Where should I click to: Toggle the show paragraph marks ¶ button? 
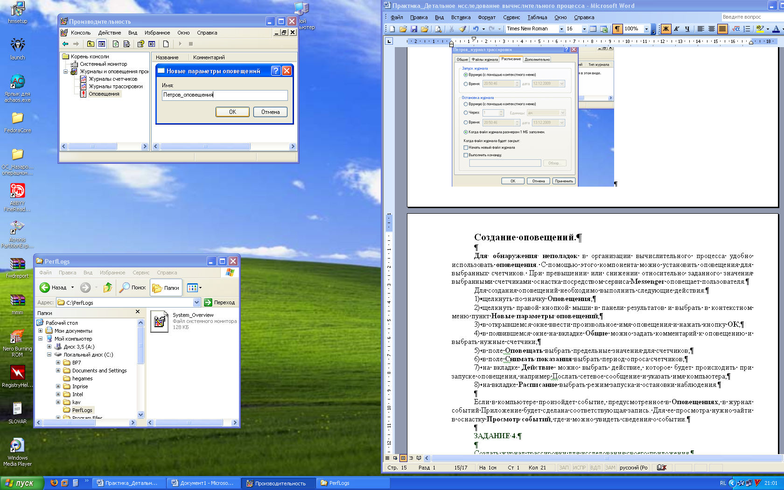click(x=617, y=29)
